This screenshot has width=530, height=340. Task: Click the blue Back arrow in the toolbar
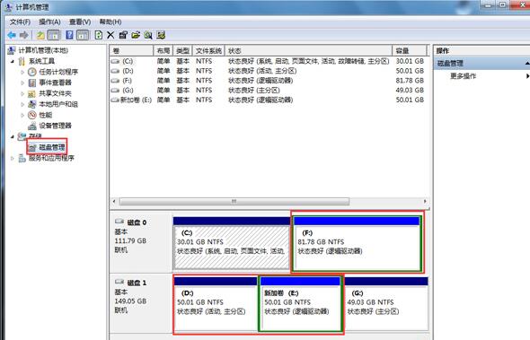(12, 35)
